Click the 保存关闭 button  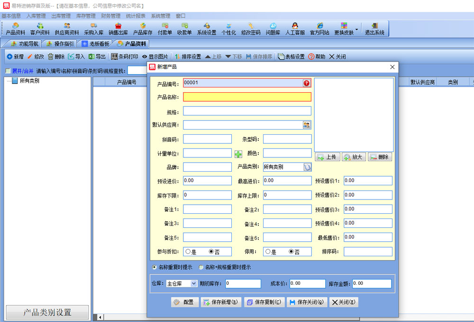(307, 302)
